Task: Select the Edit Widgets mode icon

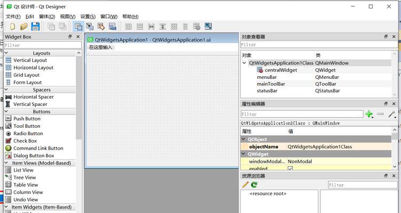Action: 78,26
